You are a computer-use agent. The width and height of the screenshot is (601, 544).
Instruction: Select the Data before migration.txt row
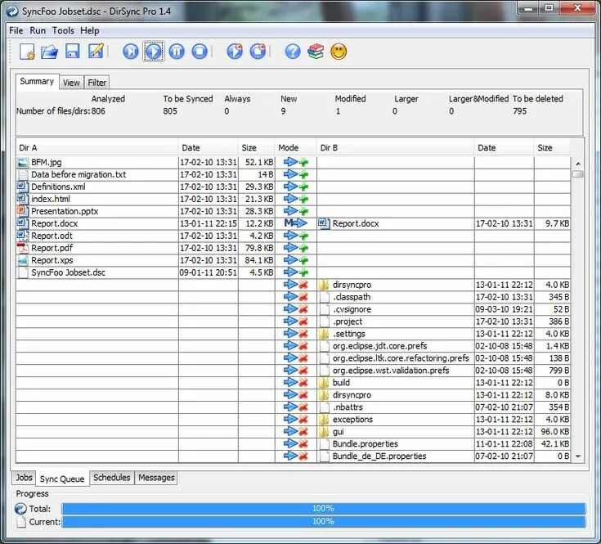[x=294, y=174]
